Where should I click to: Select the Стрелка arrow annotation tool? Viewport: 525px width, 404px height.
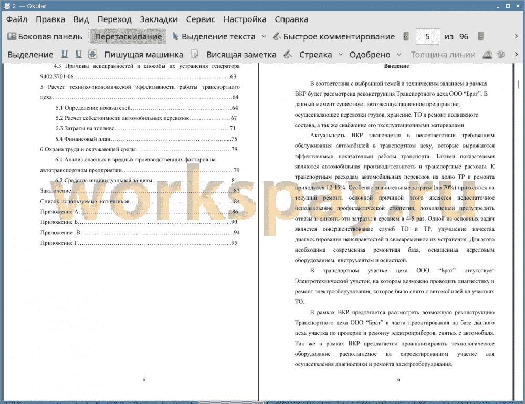coord(316,55)
